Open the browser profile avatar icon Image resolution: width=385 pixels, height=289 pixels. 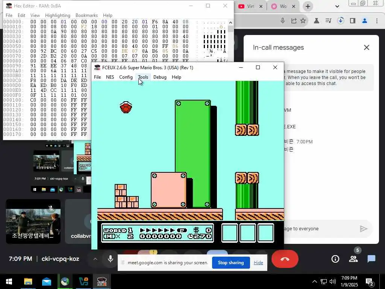pos(365,21)
